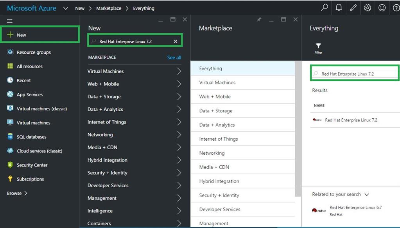400x228 pixels.
Task: Expand the Microsoft Azure logo dropdown chevron
Action: click(x=66, y=8)
